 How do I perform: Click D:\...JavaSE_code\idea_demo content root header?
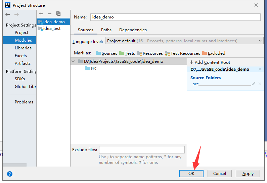coord(220,69)
